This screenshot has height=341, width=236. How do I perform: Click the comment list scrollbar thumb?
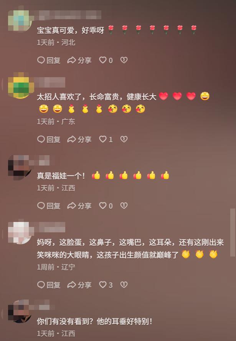pos(233,232)
